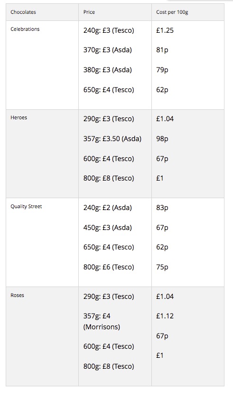Select the Roses row label
Viewport: 233px width, 393px height.
(x=17, y=295)
